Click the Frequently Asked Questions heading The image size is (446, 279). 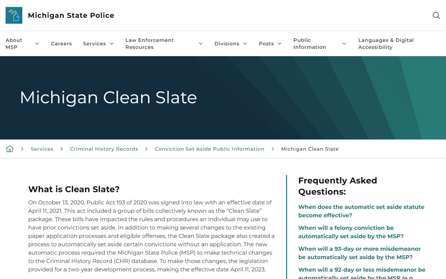tap(338, 186)
